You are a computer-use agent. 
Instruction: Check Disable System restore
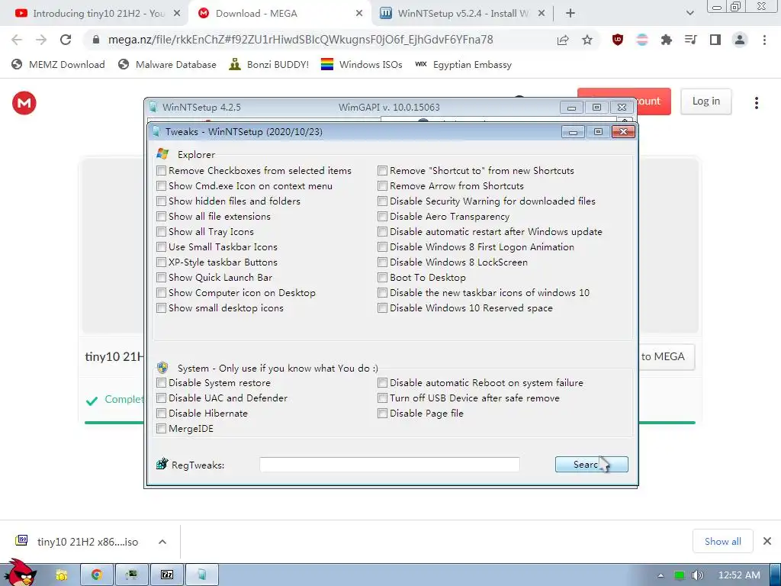coord(162,383)
